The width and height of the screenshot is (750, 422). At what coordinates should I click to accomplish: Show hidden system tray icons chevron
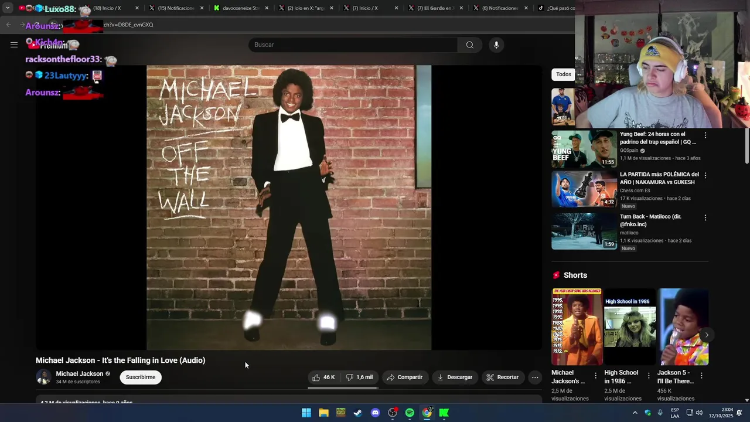click(635, 413)
